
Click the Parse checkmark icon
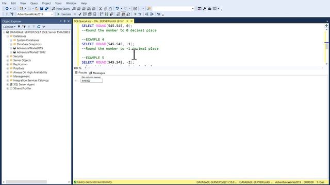click(x=80, y=14)
